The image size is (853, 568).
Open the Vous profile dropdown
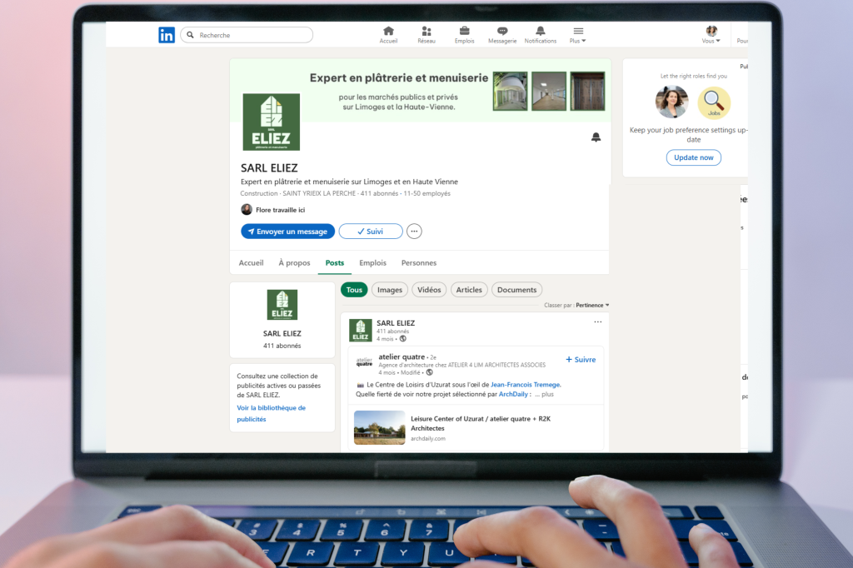click(711, 35)
